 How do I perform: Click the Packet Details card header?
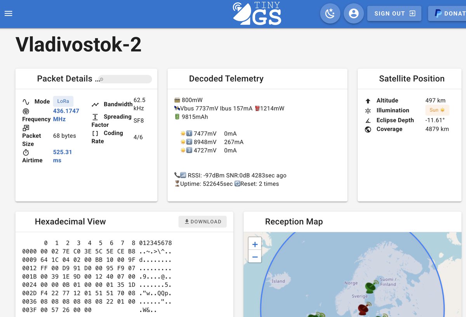(x=86, y=79)
